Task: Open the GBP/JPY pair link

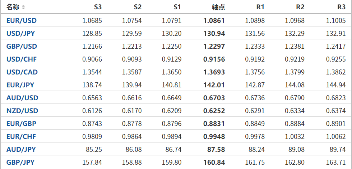Action: coord(20,163)
